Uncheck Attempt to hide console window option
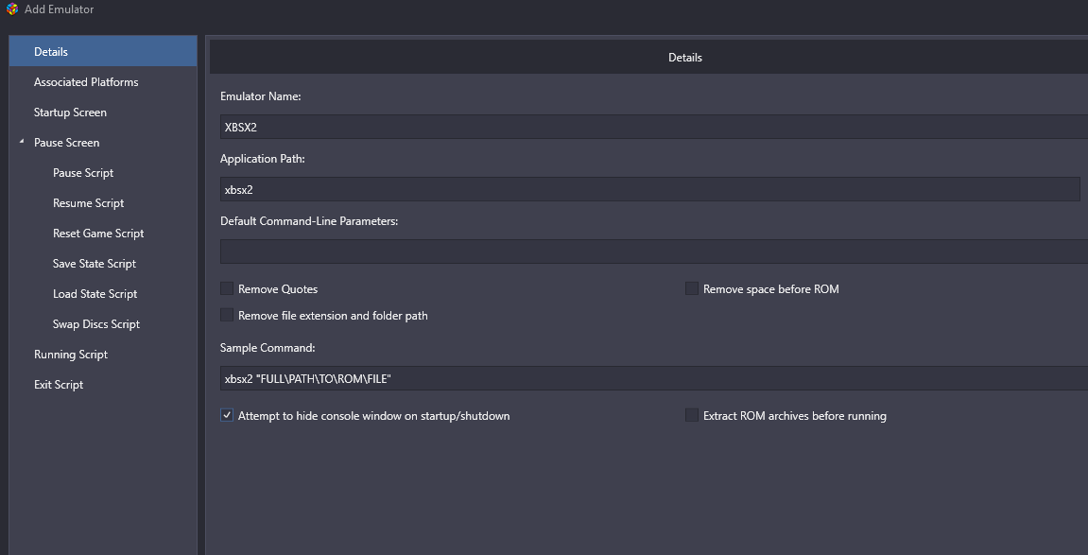Viewport: 1088px width, 555px height. tap(227, 416)
